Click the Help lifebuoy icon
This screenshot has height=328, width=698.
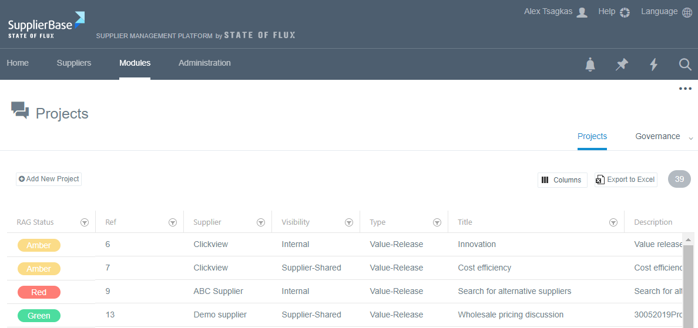[625, 12]
